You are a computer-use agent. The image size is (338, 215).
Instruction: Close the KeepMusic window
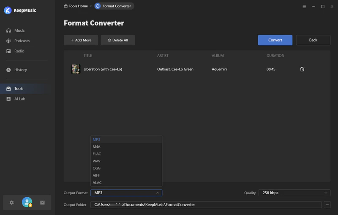pos(332,6)
